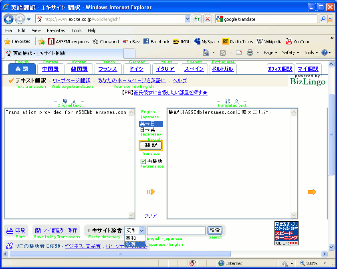Open the recent pages dropdown arrow
This screenshot has height=269, width=337.
(28, 19)
